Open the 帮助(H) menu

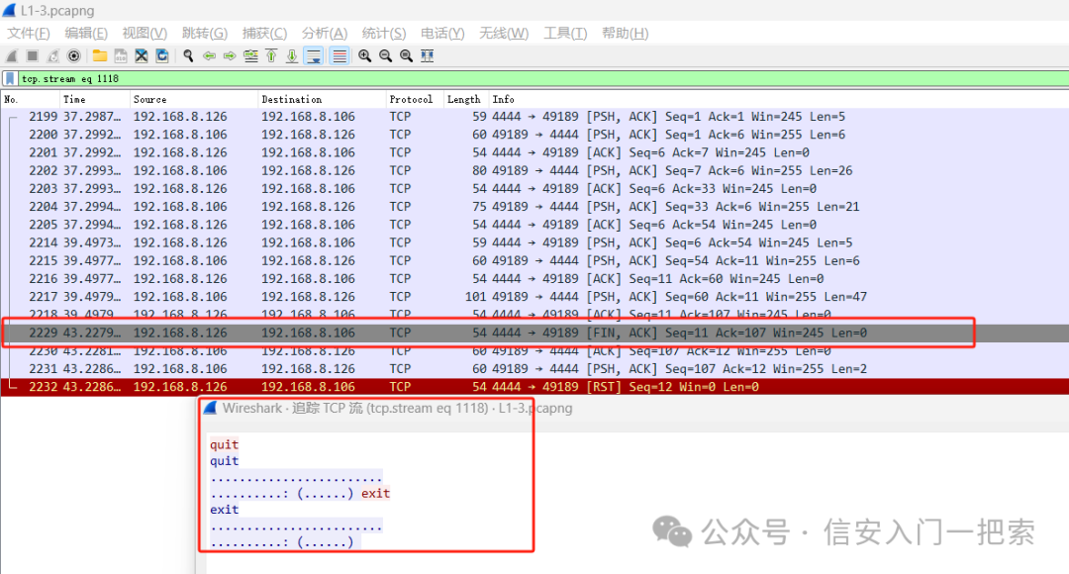click(x=626, y=33)
